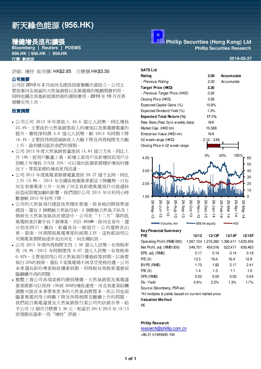Click the target price text HK$3.30

pyautogui.click(x=100, y=72)
